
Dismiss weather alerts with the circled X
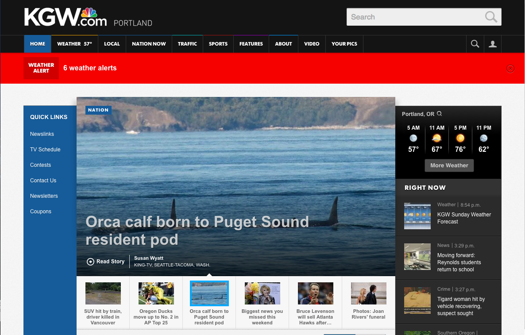click(x=510, y=68)
